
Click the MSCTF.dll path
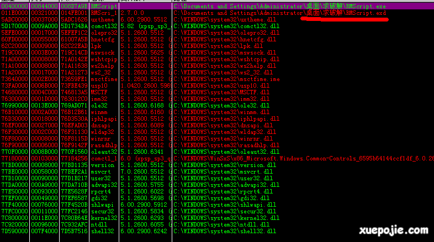(x=221, y=92)
